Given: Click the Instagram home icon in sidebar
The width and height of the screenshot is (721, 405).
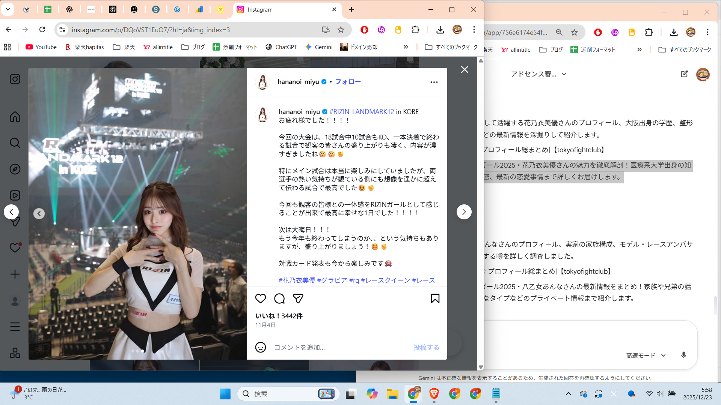Looking at the screenshot, I should coord(15,117).
